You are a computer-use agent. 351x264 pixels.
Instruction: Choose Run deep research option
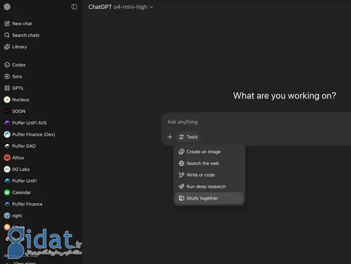pyautogui.click(x=209, y=187)
